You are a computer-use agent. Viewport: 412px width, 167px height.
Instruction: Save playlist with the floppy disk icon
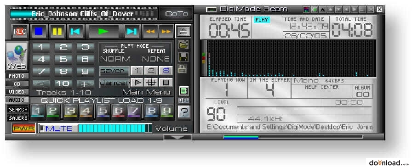183,57
